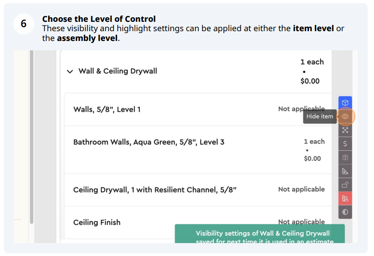Toggle the eye icon to hide item

click(x=345, y=117)
